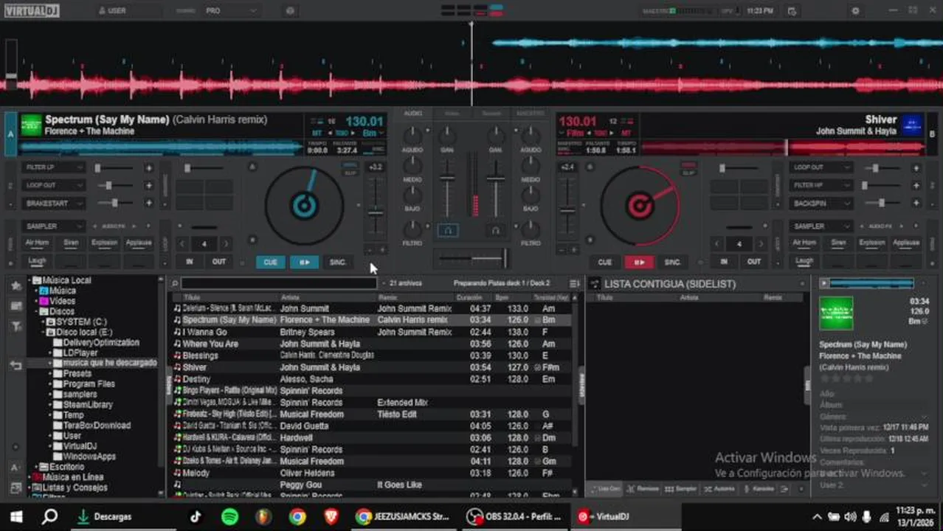The height and width of the screenshot is (531, 943).
Task: Open deck B BACKSPIN effect dropdown
Action: tap(821, 203)
